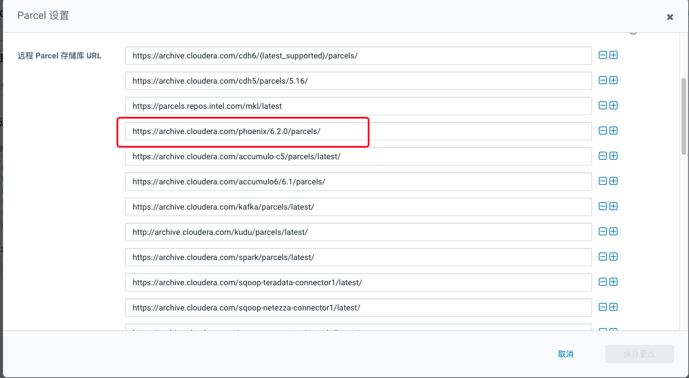
Task: Click the dialog's vertical scrollbar
Action: point(683,115)
